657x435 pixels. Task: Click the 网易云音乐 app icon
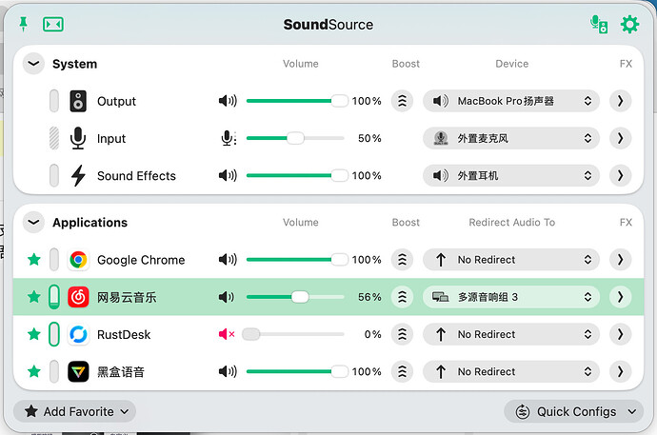coord(78,297)
